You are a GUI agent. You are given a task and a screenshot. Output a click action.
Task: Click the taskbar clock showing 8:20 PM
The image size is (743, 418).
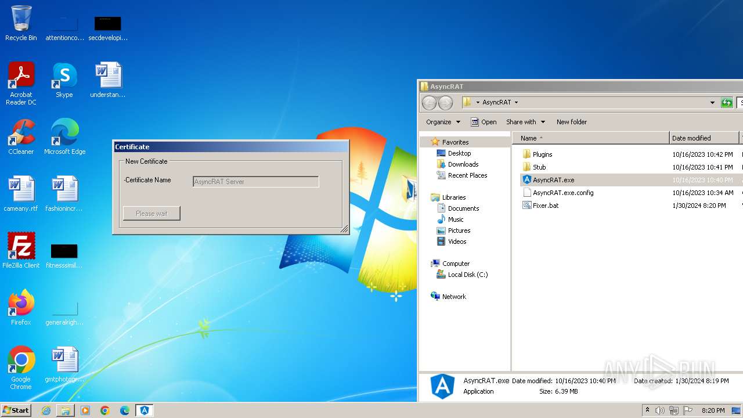pyautogui.click(x=713, y=410)
